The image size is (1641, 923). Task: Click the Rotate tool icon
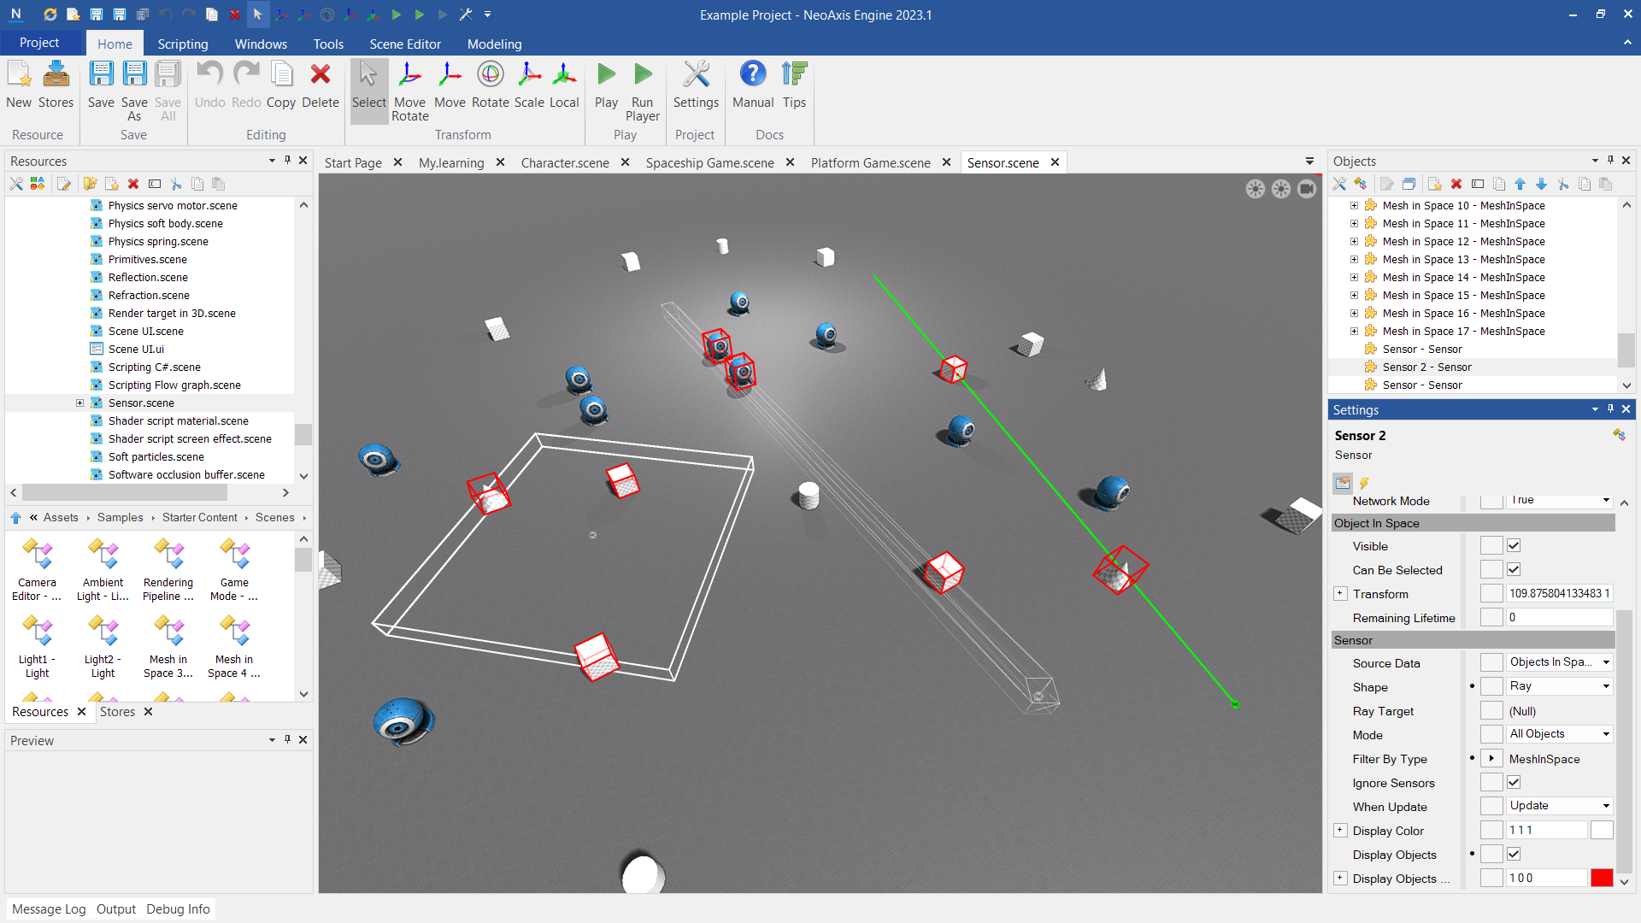click(x=490, y=85)
